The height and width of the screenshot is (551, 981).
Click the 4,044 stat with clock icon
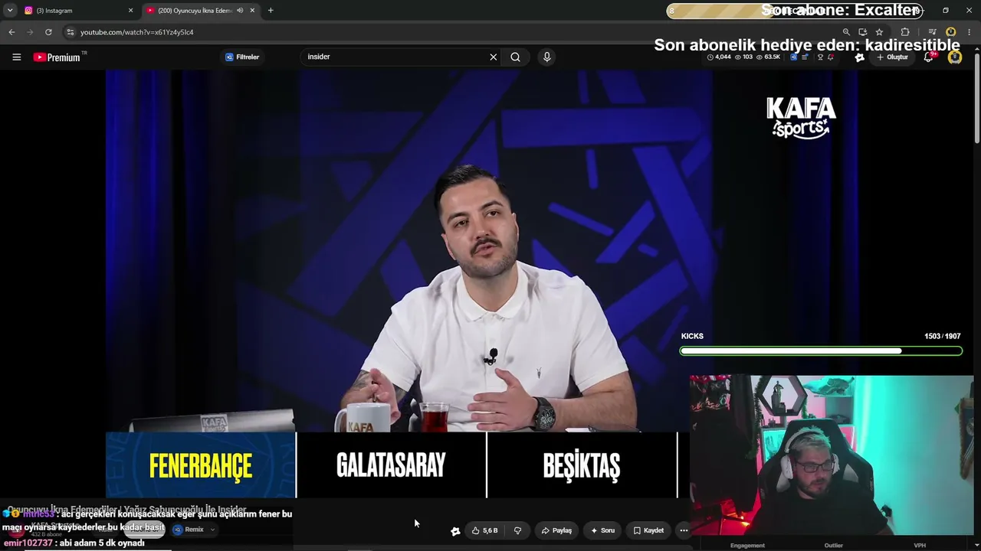719,57
